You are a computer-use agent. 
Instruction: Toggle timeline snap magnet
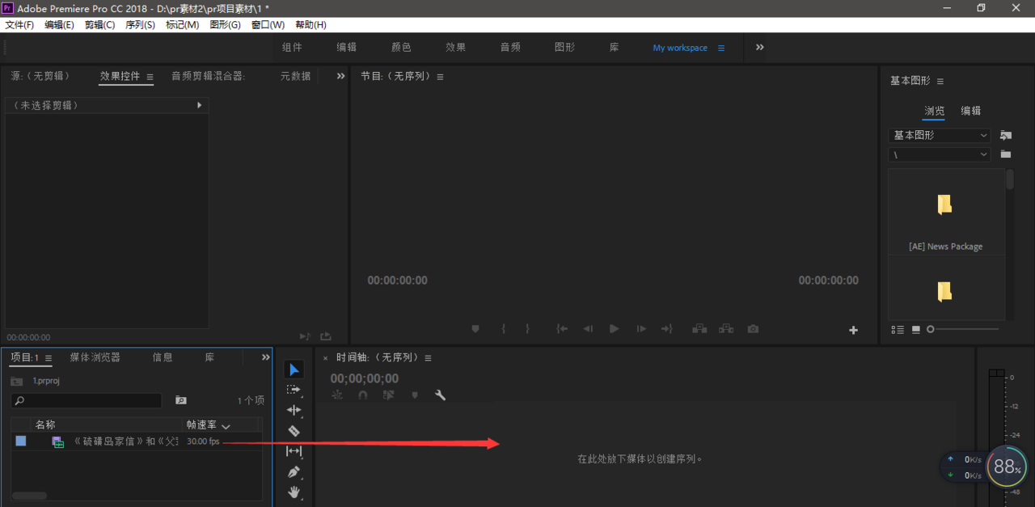click(x=363, y=395)
